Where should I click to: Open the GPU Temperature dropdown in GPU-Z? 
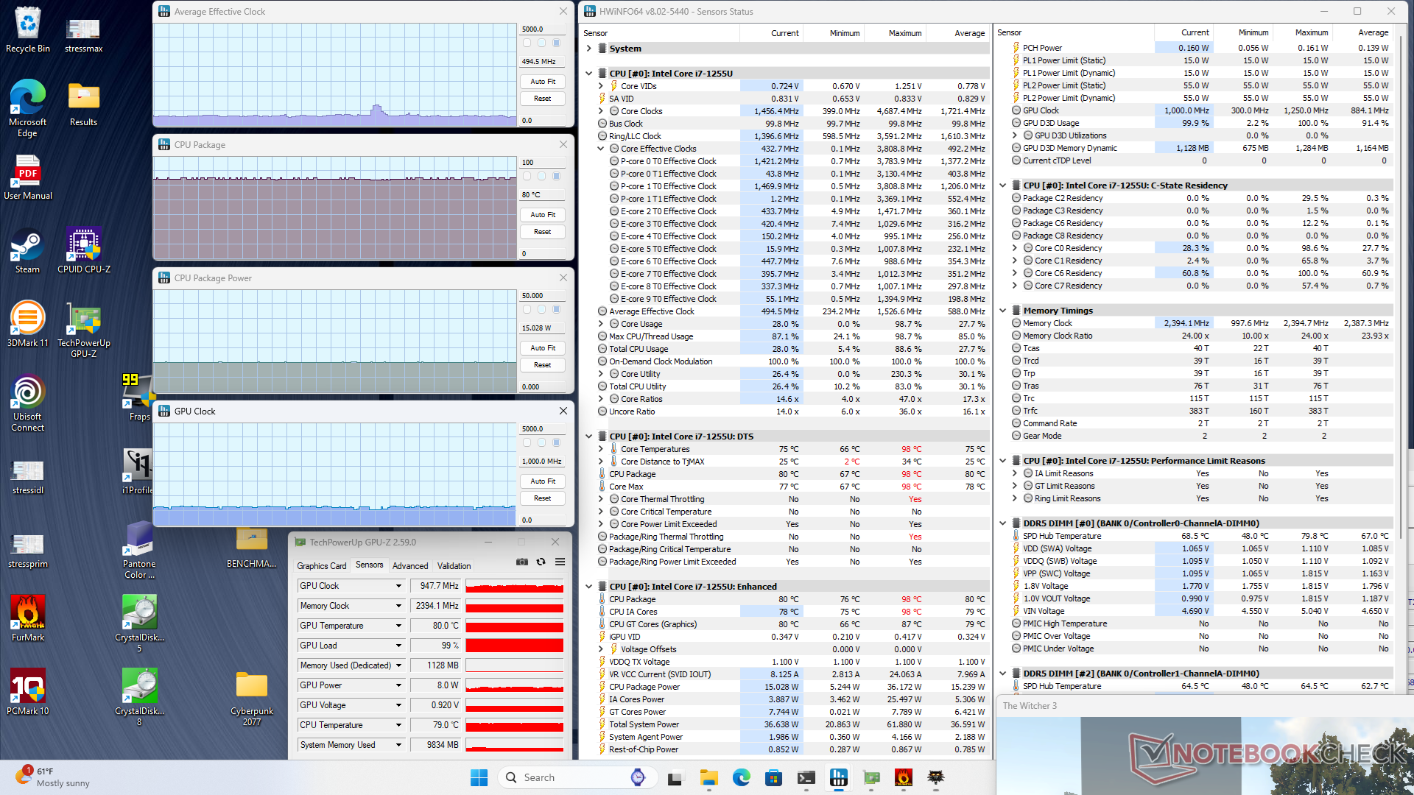pos(398,626)
